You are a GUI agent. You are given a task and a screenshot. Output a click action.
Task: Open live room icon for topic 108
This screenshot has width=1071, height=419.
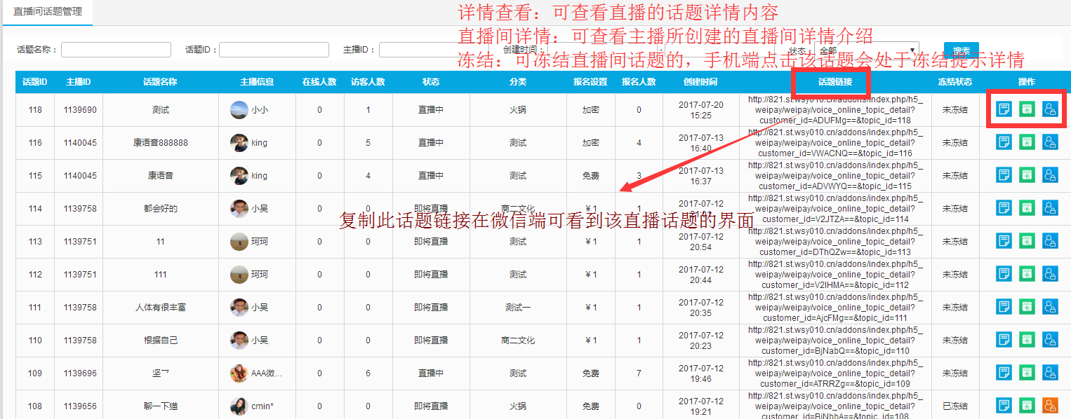pyautogui.click(x=1027, y=406)
